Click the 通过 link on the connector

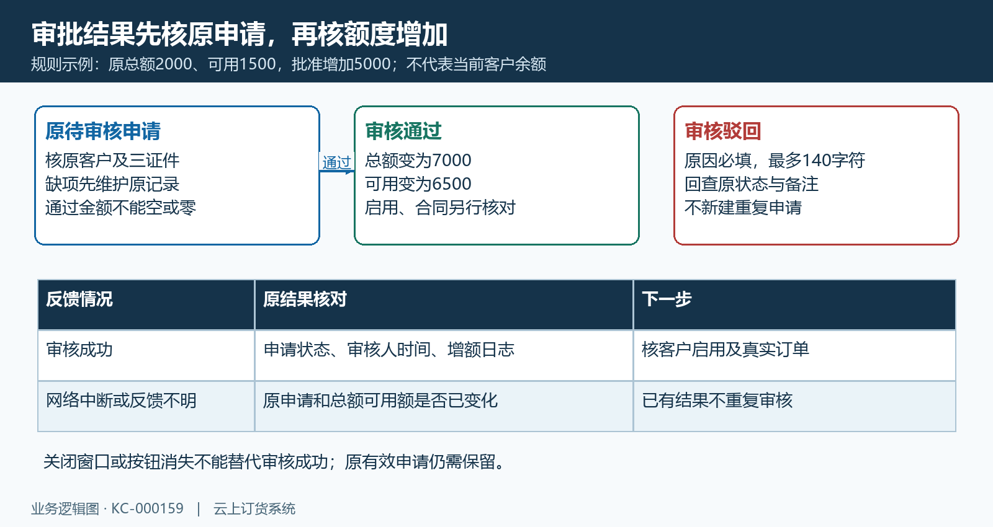pos(336,162)
